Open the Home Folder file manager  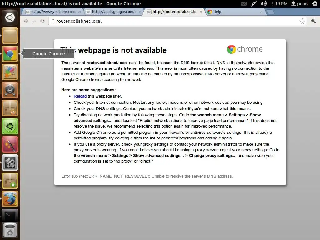coord(10,36)
